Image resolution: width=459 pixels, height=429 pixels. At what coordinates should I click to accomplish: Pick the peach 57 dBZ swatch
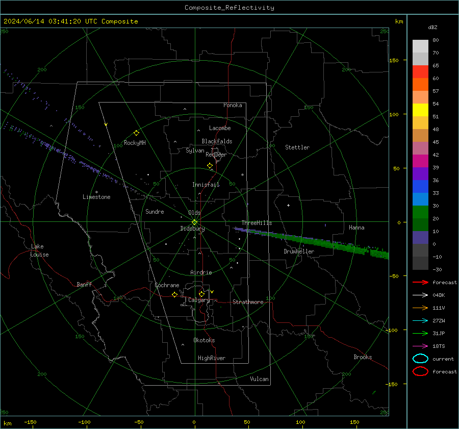click(x=420, y=97)
